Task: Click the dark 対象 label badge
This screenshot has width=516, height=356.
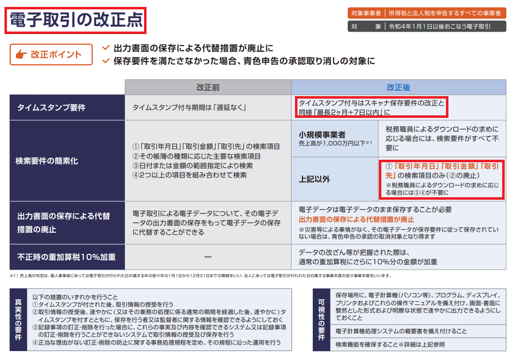Action: point(365,26)
